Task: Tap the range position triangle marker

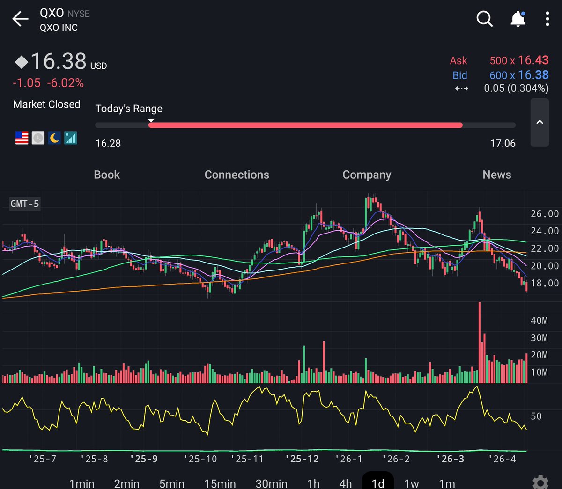Action: pyautogui.click(x=151, y=120)
